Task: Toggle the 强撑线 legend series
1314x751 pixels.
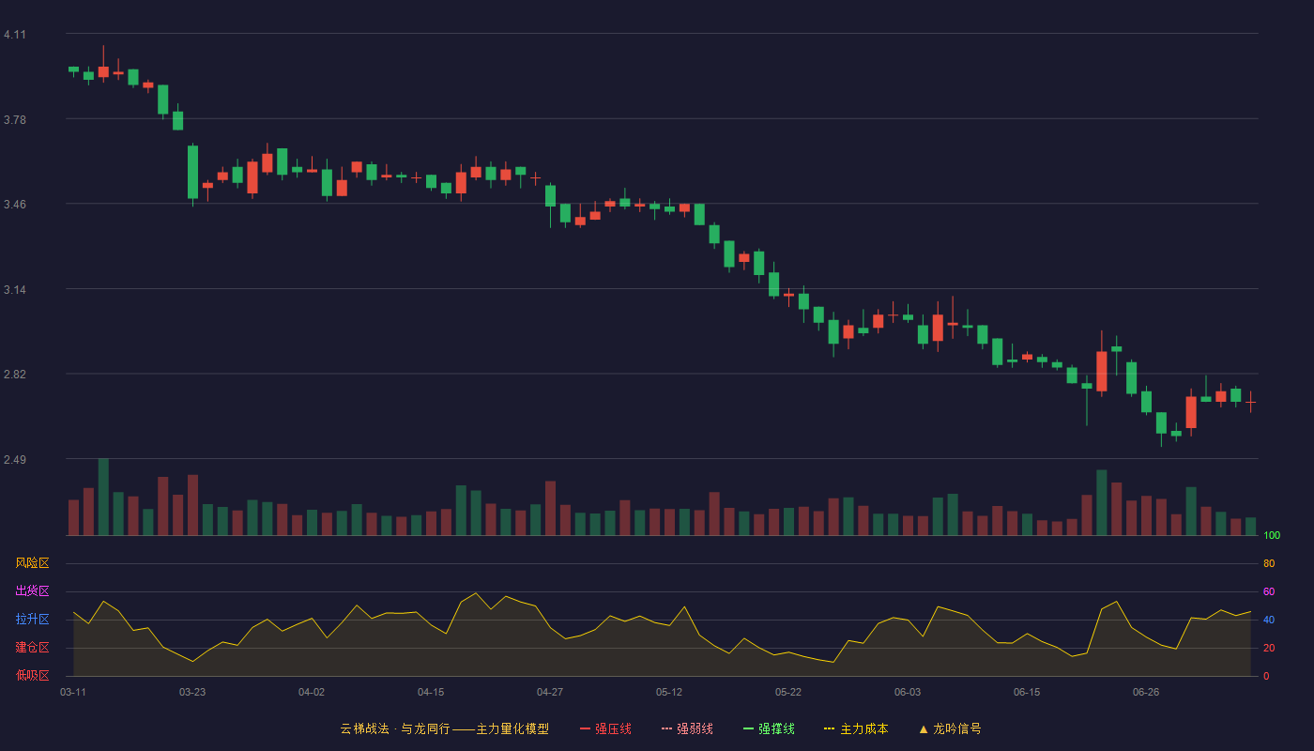Action: [769, 728]
